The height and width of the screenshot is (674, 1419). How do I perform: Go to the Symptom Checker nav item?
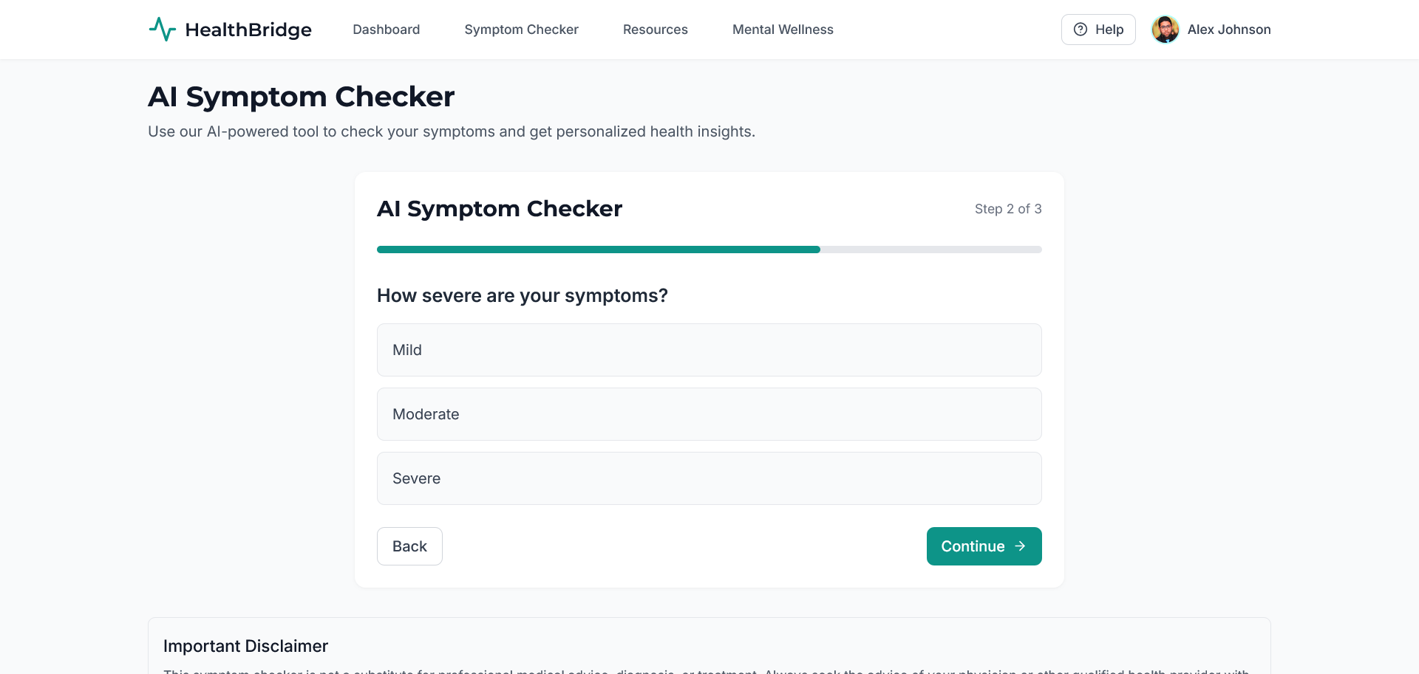pos(521,30)
